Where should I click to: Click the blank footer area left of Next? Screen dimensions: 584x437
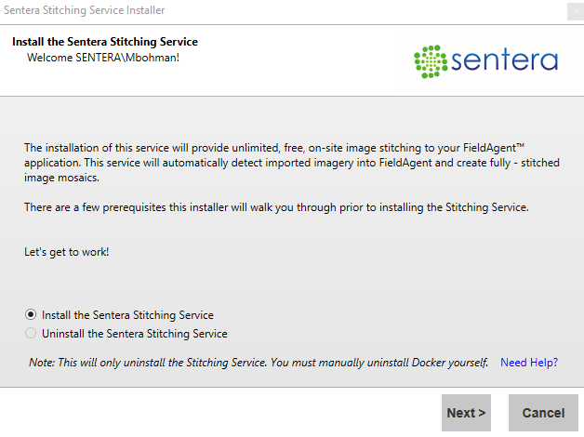214,413
